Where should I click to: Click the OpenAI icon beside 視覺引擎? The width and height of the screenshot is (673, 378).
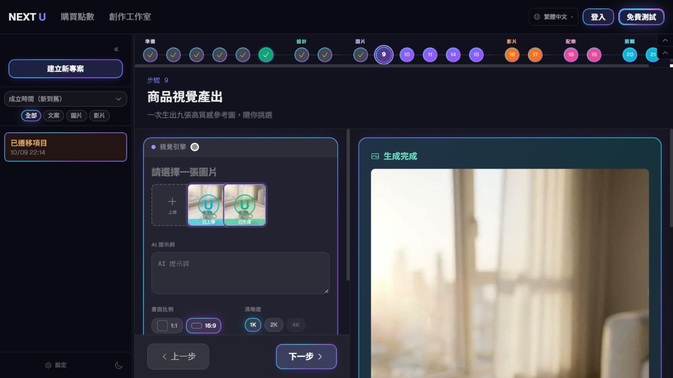click(x=195, y=147)
